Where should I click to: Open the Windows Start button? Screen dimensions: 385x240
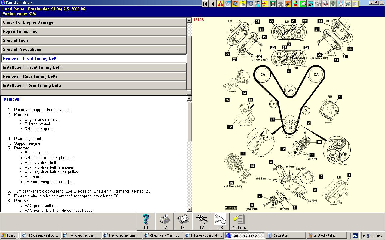click(8, 235)
